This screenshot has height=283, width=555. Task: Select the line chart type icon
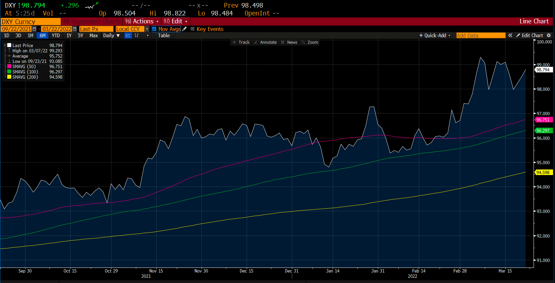[x=128, y=36]
